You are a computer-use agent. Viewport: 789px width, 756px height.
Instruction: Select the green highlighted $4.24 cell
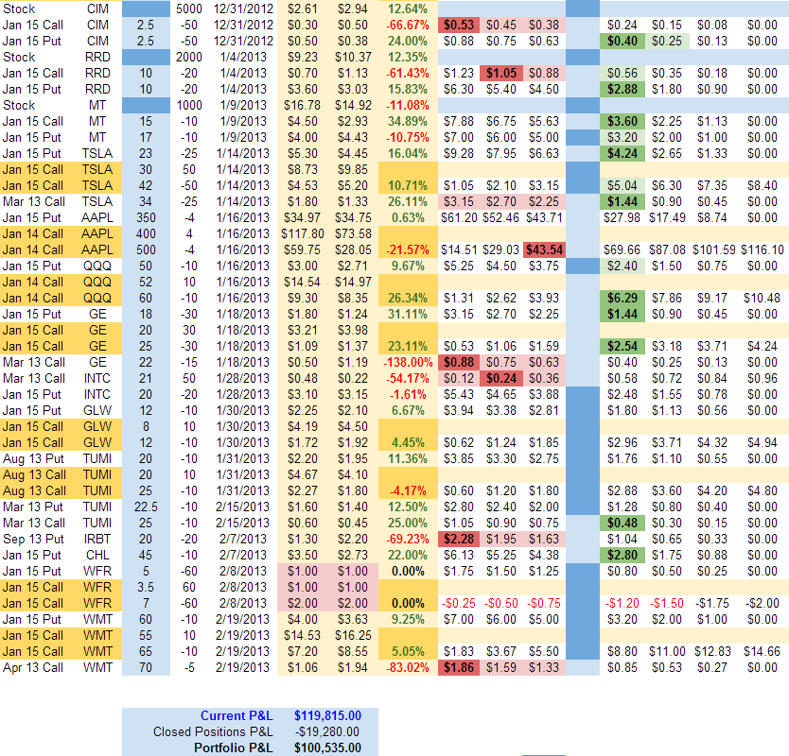tap(622, 153)
